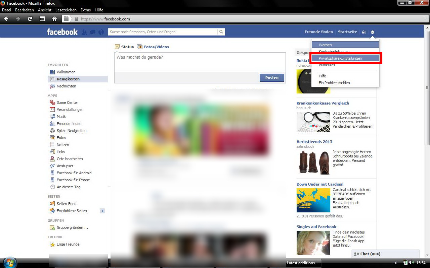The image size is (430, 268).
Task: Open the Ansicht menu
Action: pos(45,10)
